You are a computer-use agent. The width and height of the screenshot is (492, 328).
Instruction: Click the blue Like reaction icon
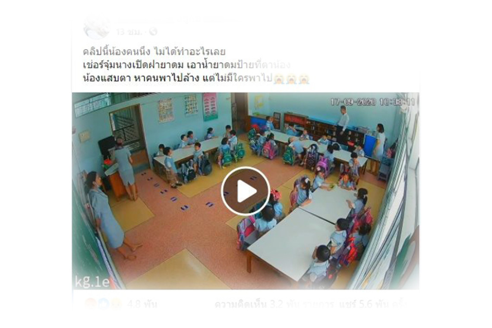click(104, 304)
